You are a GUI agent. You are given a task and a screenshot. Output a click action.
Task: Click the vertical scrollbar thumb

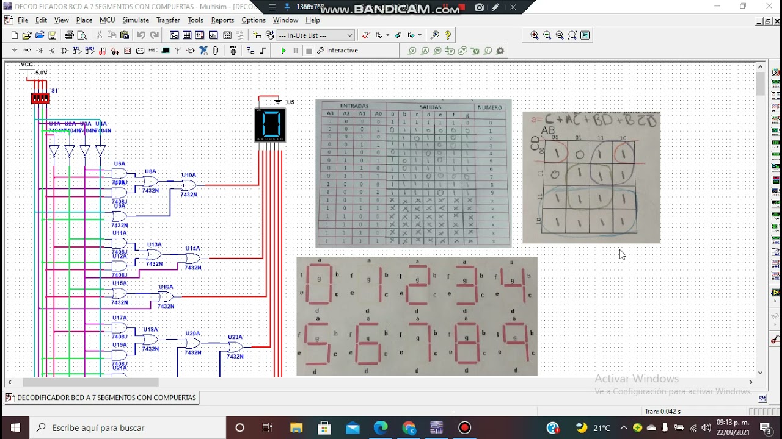click(x=761, y=84)
